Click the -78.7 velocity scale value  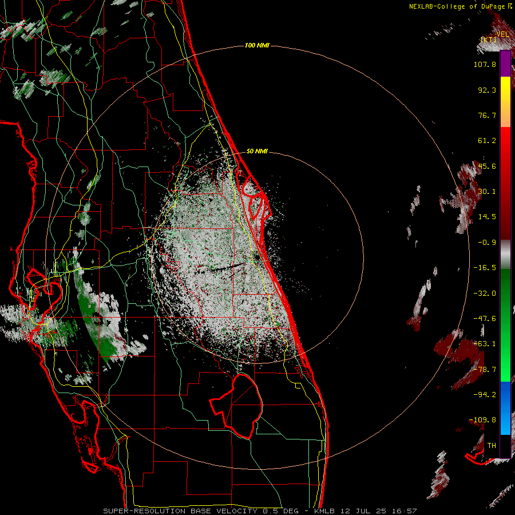tap(485, 370)
